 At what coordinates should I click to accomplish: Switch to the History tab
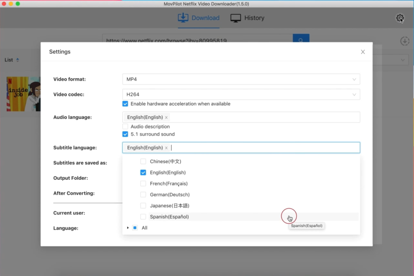click(x=247, y=18)
